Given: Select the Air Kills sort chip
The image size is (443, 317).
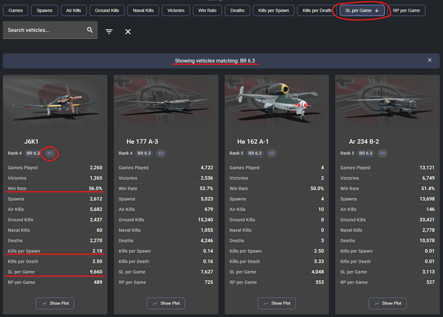Looking at the screenshot, I should tap(74, 11).
